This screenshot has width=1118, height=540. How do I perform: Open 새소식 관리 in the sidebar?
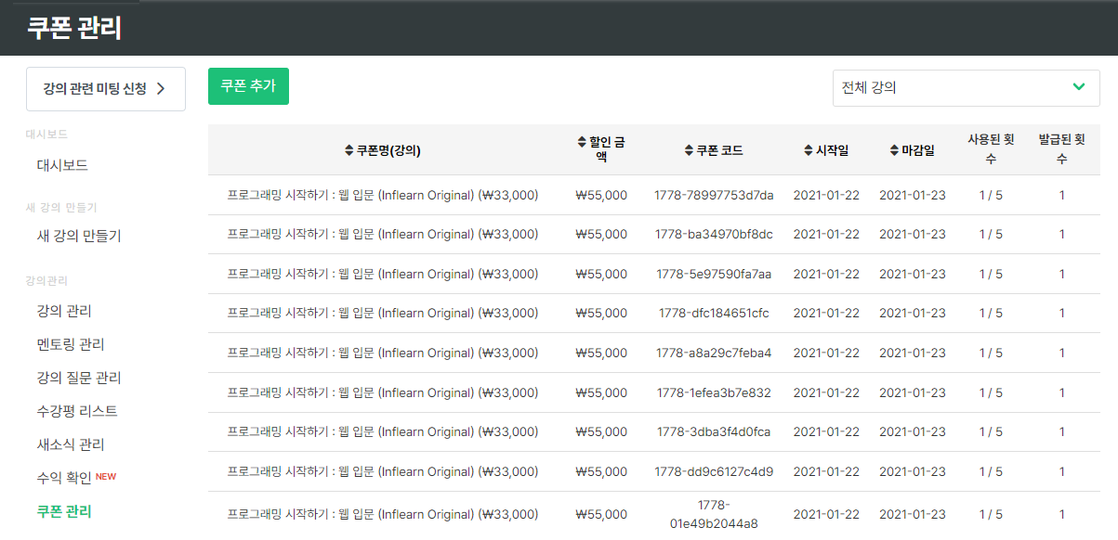[71, 444]
